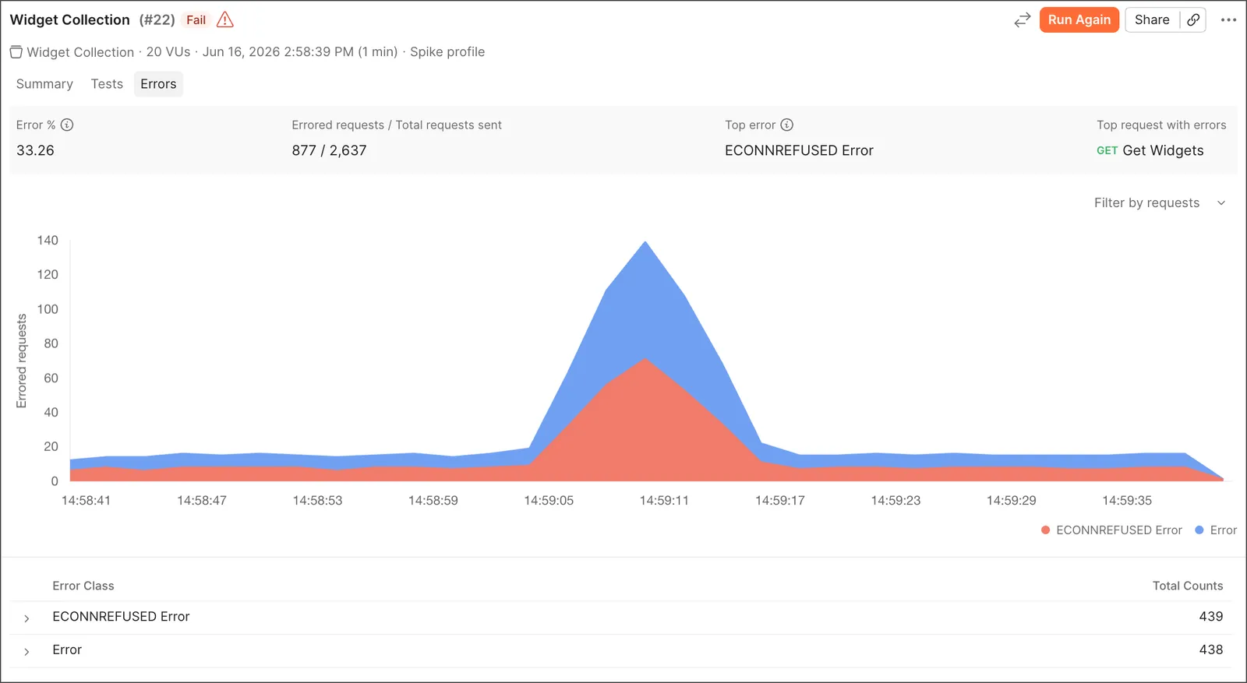Screen dimensions: 1247x683
Task: Click the ECONNREFUSED Error top error value
Action: point(799,151)
